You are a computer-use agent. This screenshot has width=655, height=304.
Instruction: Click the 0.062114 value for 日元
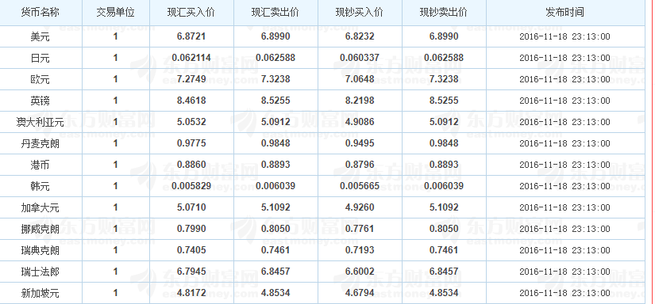coord(191,58)
